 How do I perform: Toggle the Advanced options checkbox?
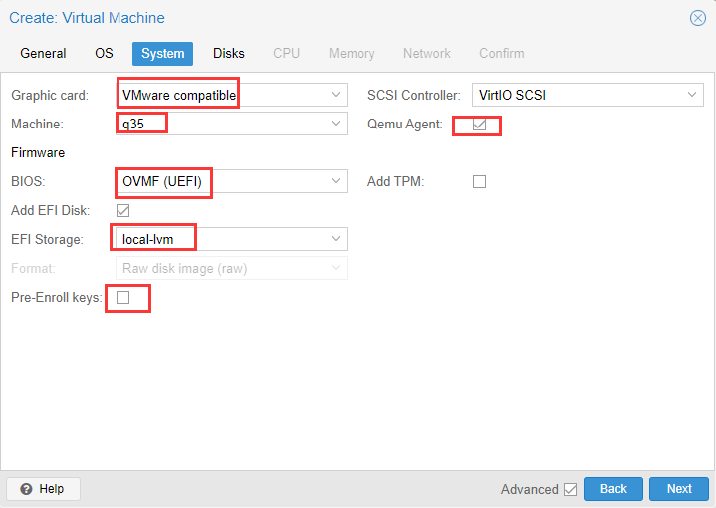[570, 490]
